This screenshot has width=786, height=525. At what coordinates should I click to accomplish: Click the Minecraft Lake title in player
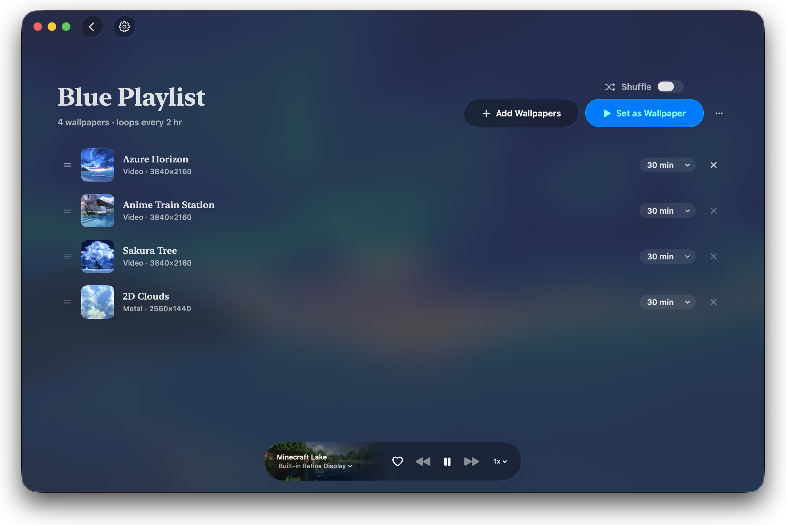[302, 457]
